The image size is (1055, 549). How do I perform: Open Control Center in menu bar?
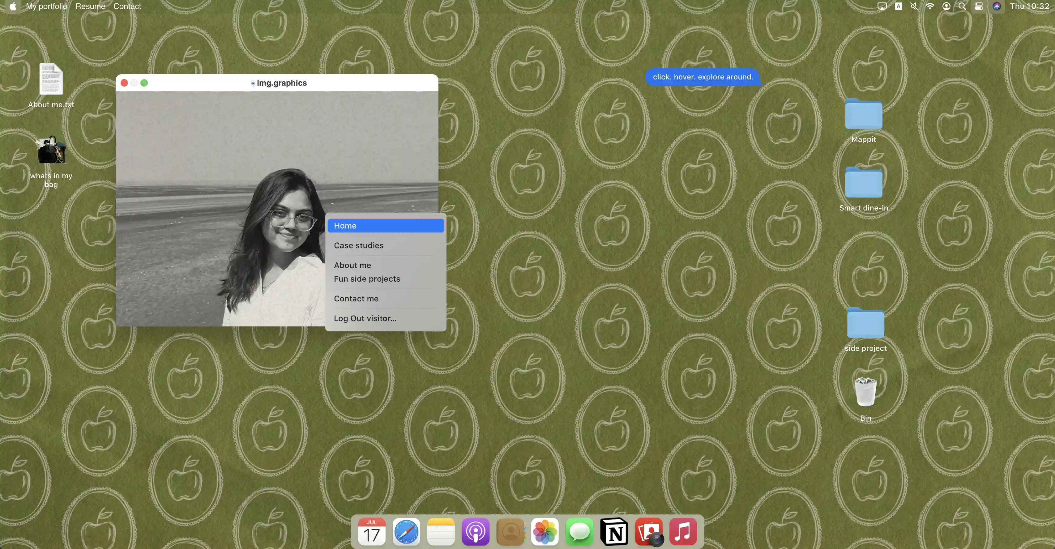[978, 6]
